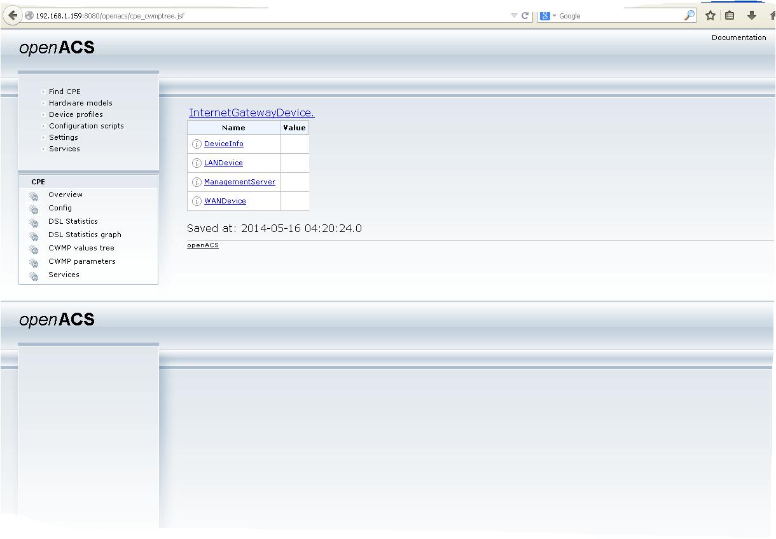Bookmark this page with the star icon
The image size is (776, 539).
coord(710,16)
